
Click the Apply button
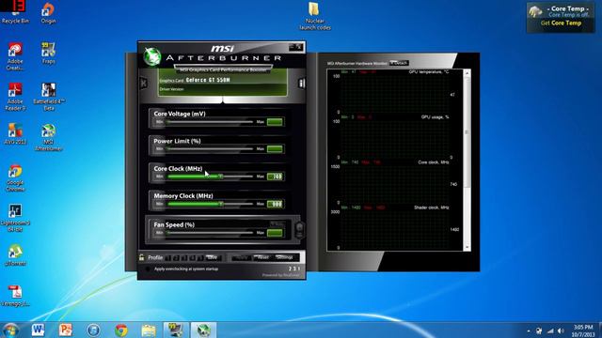[x=242, y=257]
